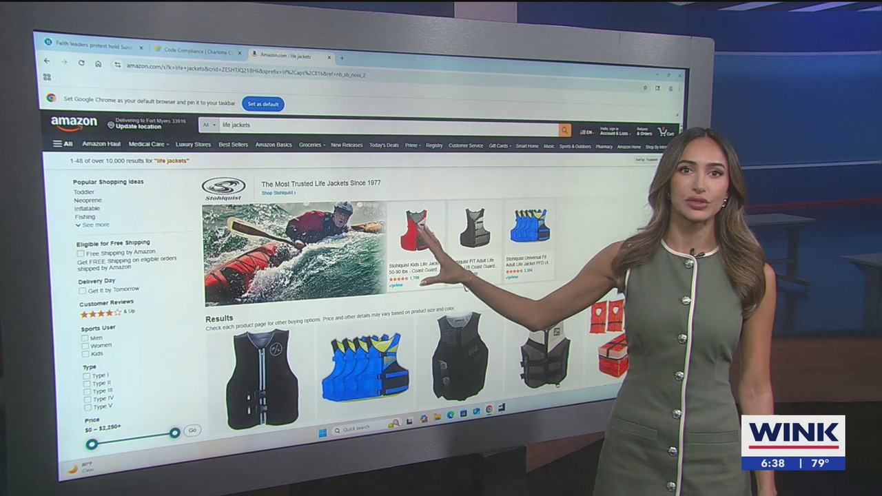Open Today's Deals
The height and width of the screenshot is (496, 882).
(384, 145)
